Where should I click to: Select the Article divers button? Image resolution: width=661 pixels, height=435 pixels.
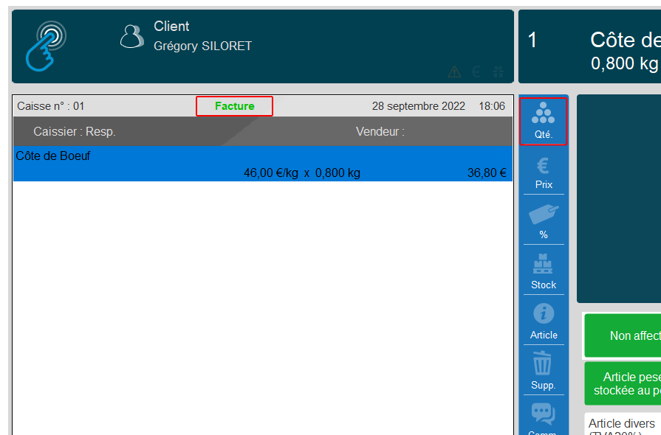(x=623, y=424)
